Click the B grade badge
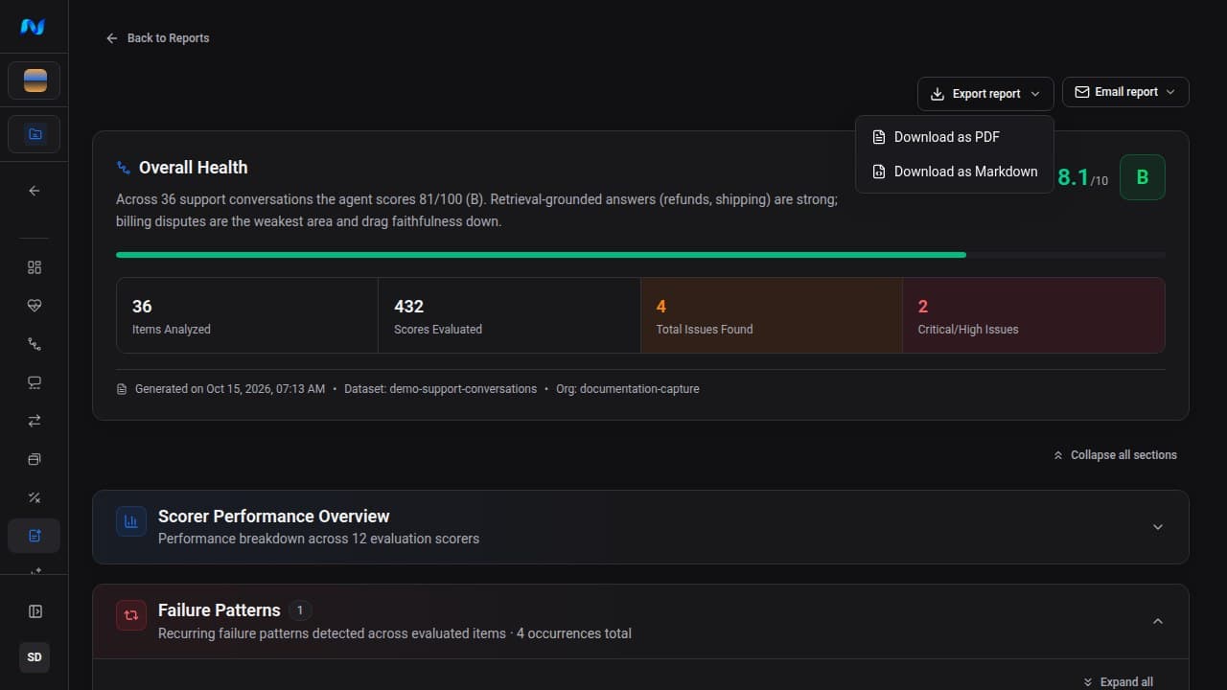 pos(1142,177)
